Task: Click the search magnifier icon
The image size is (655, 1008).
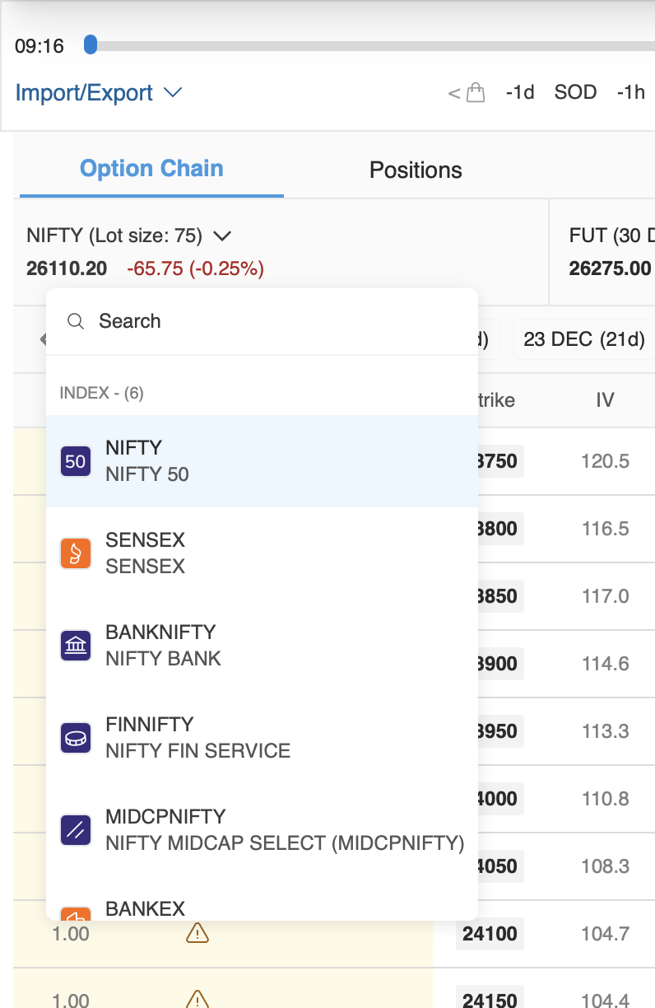Action: [76, 321]
